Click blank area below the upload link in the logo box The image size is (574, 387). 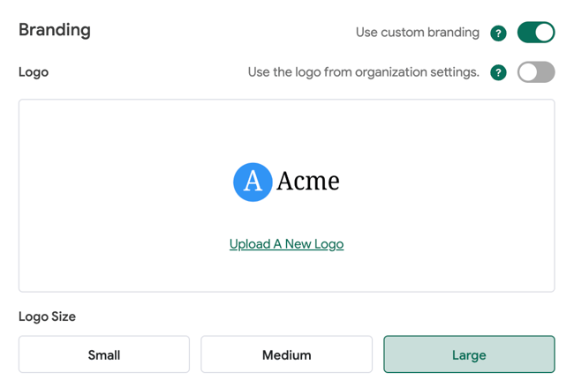tap(286, 272)
